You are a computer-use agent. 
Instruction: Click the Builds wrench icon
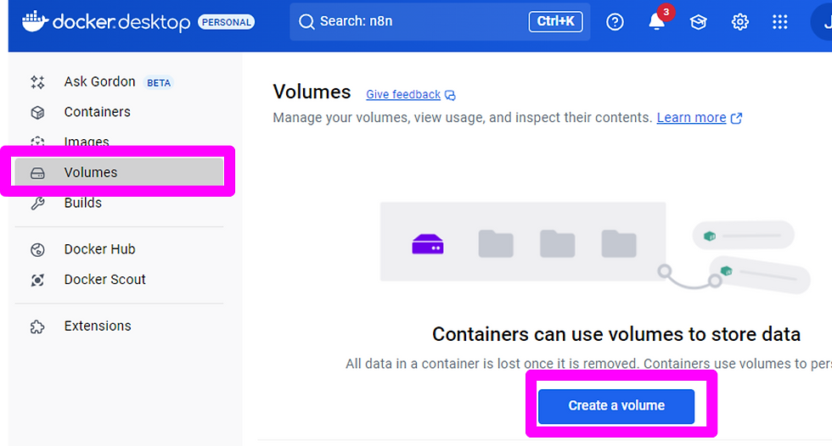[37, 203]
